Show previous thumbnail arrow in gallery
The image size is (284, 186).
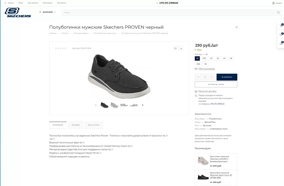(x=96, y=105)
